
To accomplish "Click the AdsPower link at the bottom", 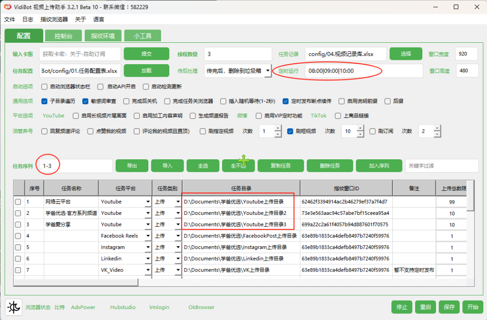I will tap(83, 307).
